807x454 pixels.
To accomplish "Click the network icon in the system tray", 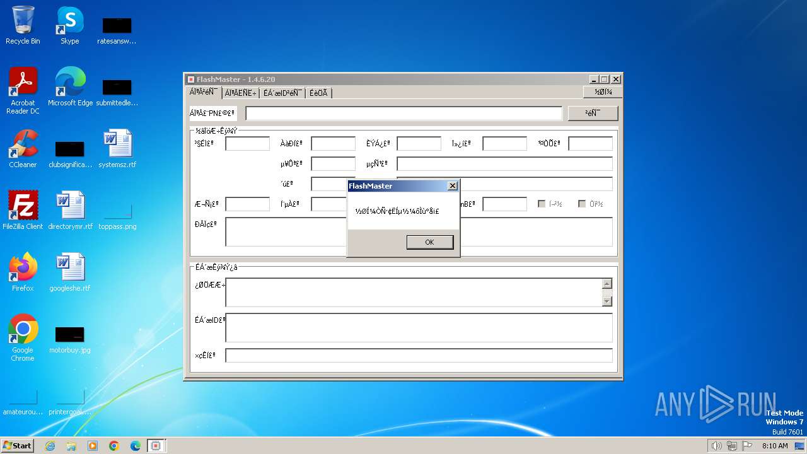I will point(732,446).
